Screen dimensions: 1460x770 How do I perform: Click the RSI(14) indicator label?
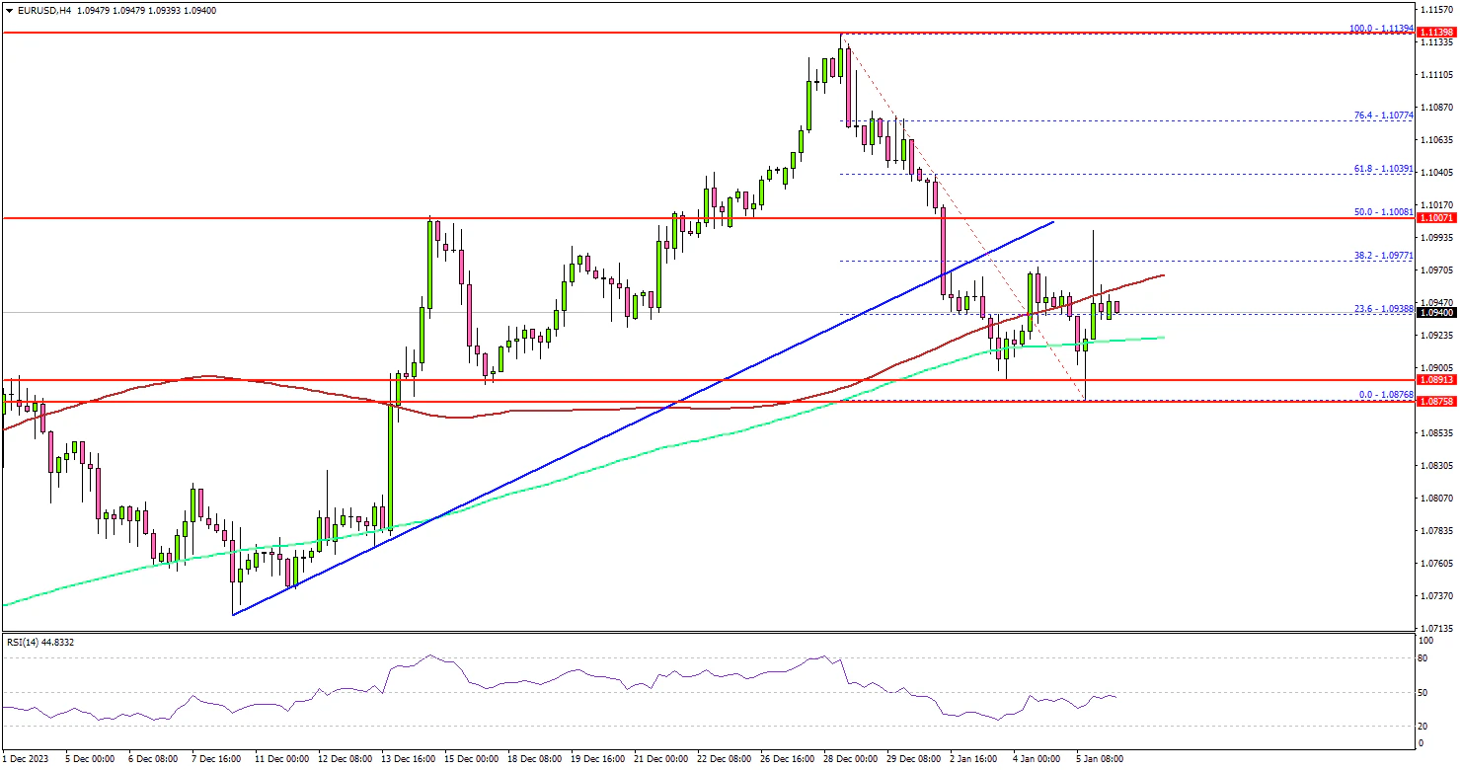click(x=39, y=642)
